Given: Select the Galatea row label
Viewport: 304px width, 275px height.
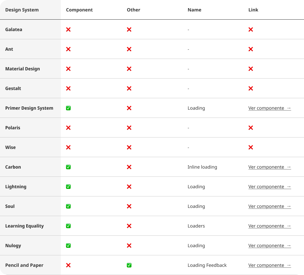Looking at the screenshot, I should pos(14,29).
